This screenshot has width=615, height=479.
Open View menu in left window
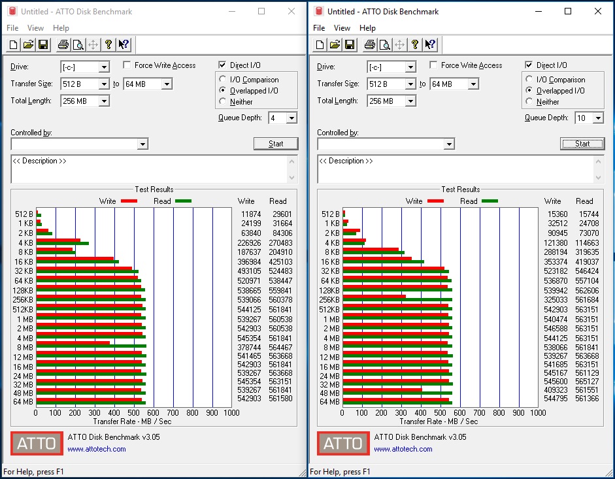(x=35, y=28)
